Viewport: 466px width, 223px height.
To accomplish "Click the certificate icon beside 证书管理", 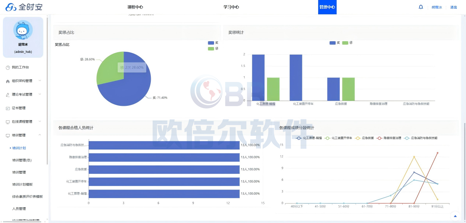I will pos(8,108).
